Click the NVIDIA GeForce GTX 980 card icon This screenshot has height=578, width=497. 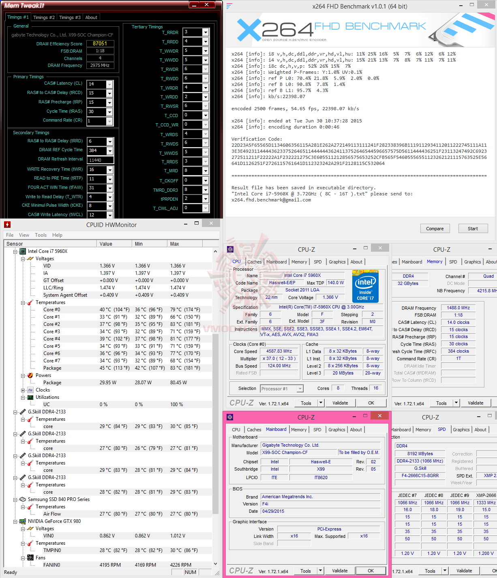[23, 521]
